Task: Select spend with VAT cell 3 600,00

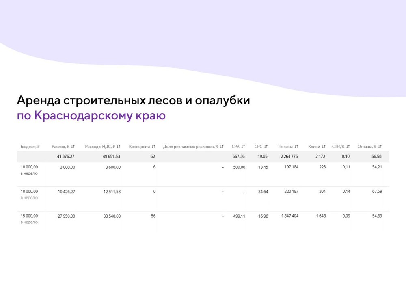Action: (x=113, y=168)
